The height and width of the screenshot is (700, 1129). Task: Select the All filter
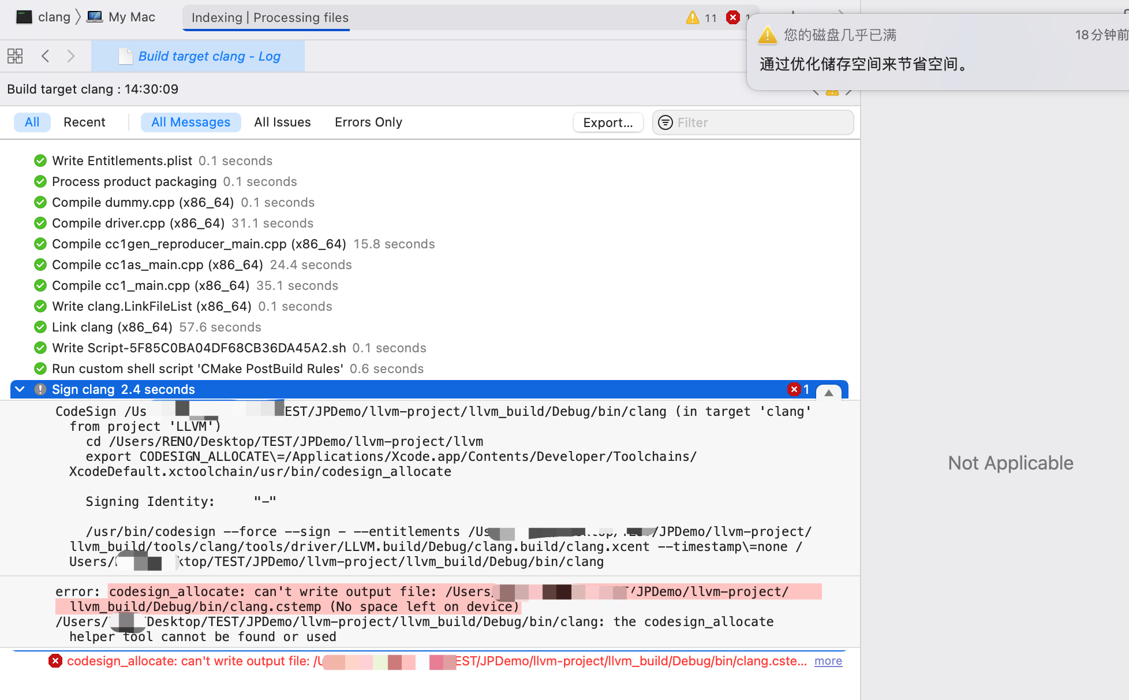click(32, 122)
